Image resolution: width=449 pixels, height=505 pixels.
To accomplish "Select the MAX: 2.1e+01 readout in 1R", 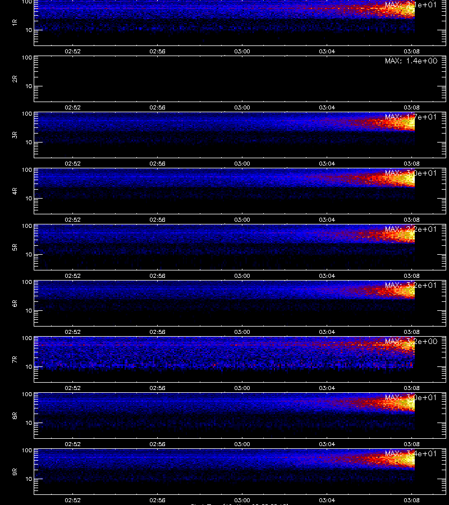I will pyautogui.click(x=411, y=5).
